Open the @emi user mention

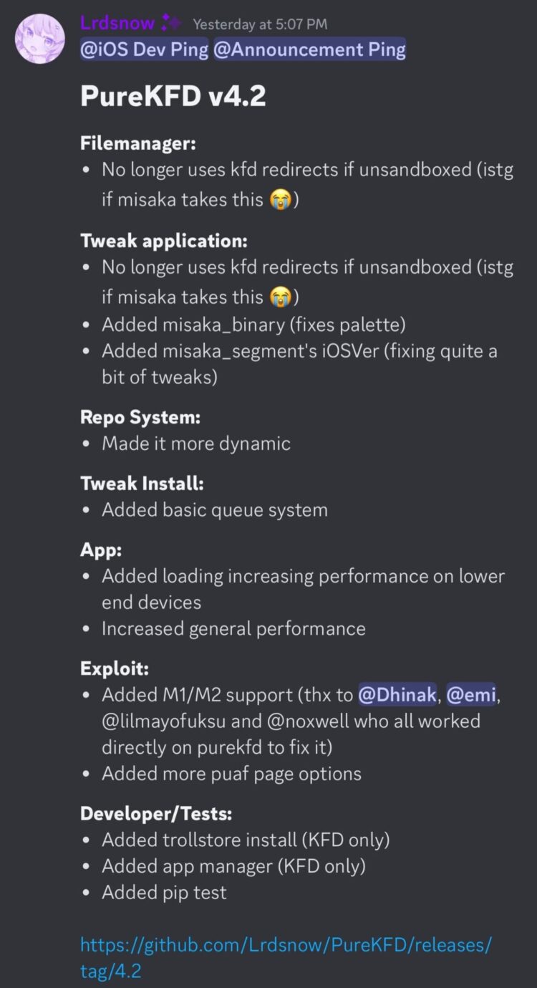(x=472, y=695)
